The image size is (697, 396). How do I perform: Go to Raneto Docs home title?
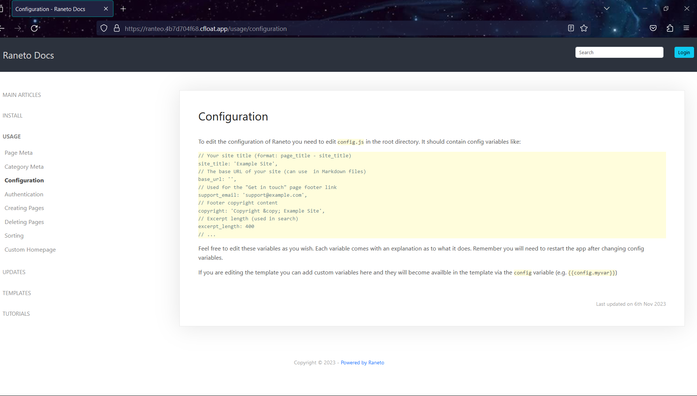click(x=28, y=55)
